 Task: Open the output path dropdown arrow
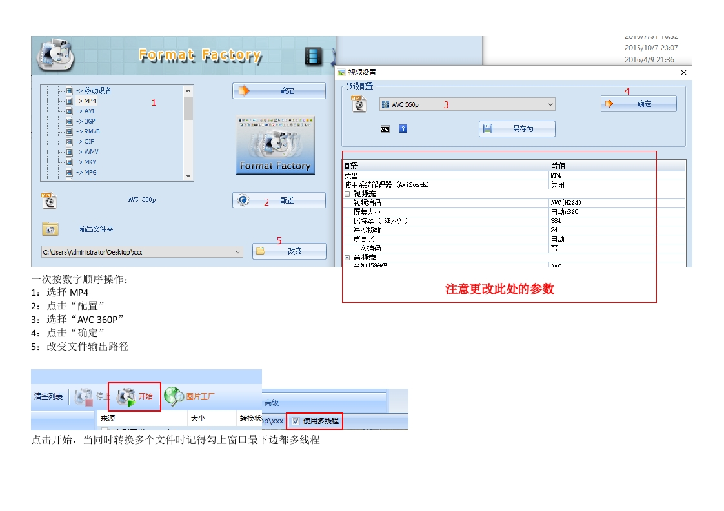238,252
